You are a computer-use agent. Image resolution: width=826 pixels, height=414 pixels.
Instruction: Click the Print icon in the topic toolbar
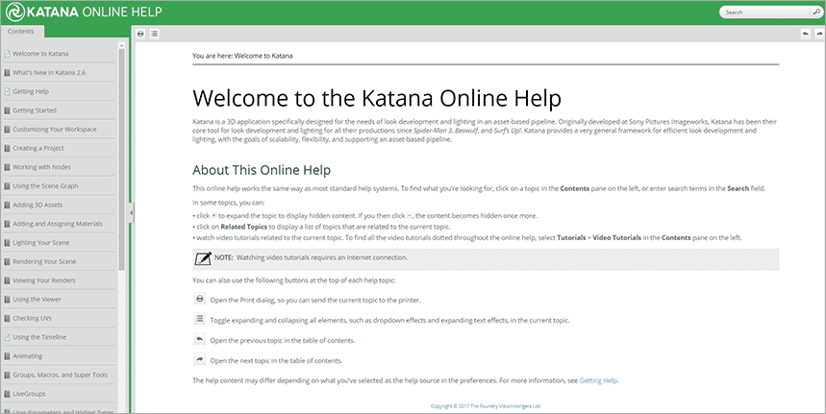click(140, 34)
